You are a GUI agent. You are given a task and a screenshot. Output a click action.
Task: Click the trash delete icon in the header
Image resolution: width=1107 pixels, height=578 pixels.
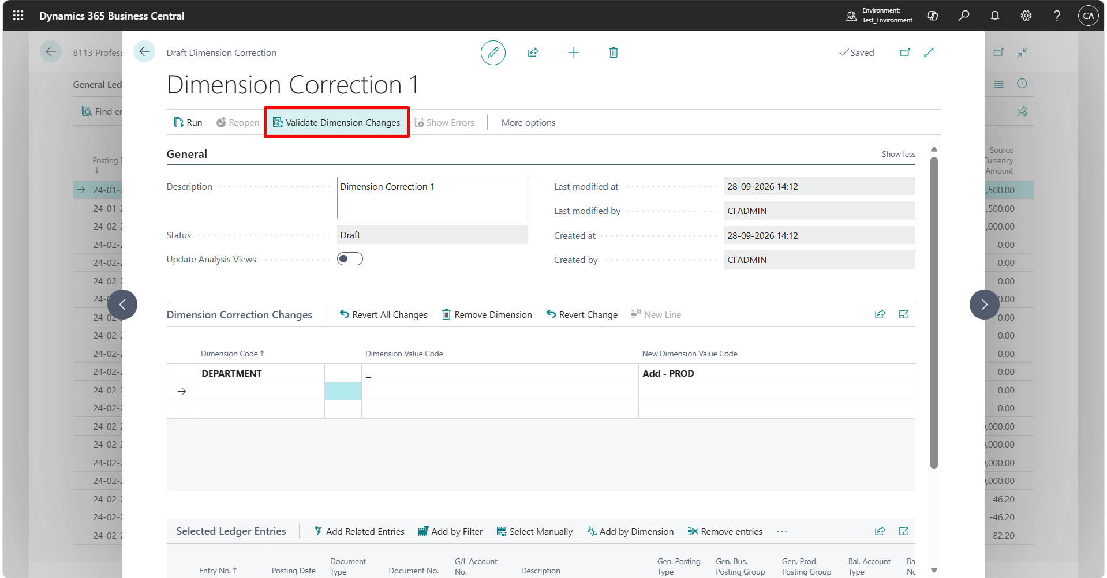point(614,52)
